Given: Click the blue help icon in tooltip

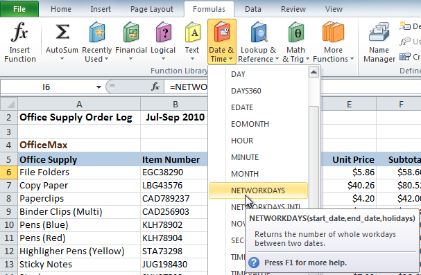Looking at the screenshot, I should click(x=254, y=263).
